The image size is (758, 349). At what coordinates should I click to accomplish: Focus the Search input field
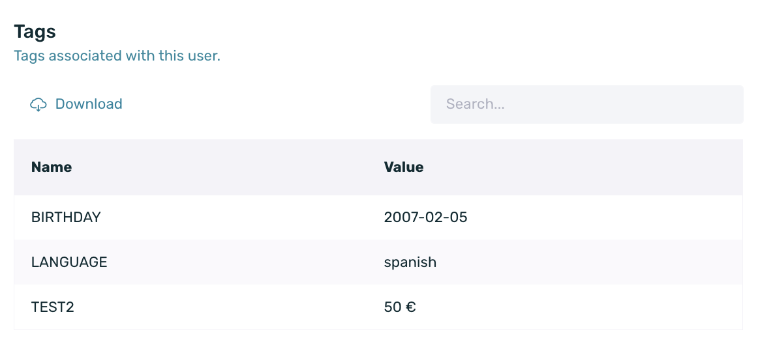pos(587,104)
